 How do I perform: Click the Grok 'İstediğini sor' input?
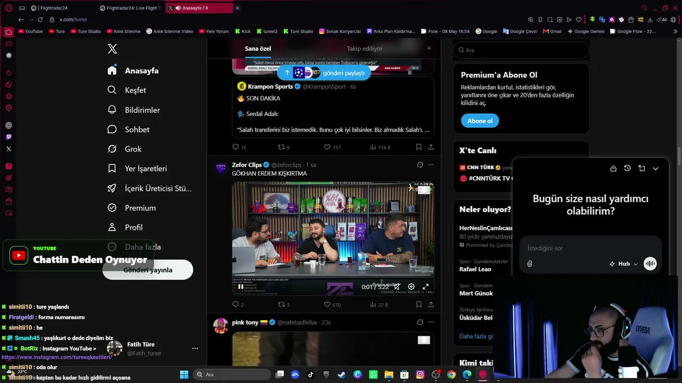pos(590,248)
